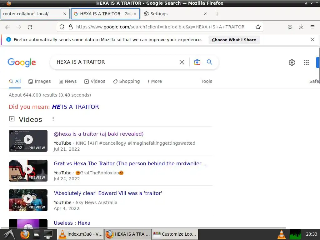Open the search Tools options
320x240 pixels.
pyautogui.click(x=207, y=81)
